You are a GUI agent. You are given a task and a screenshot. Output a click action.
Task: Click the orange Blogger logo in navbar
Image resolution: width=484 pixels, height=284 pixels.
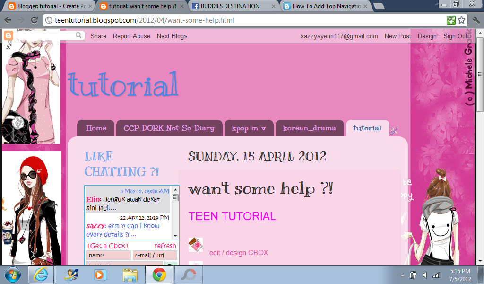tap(9, 35)
